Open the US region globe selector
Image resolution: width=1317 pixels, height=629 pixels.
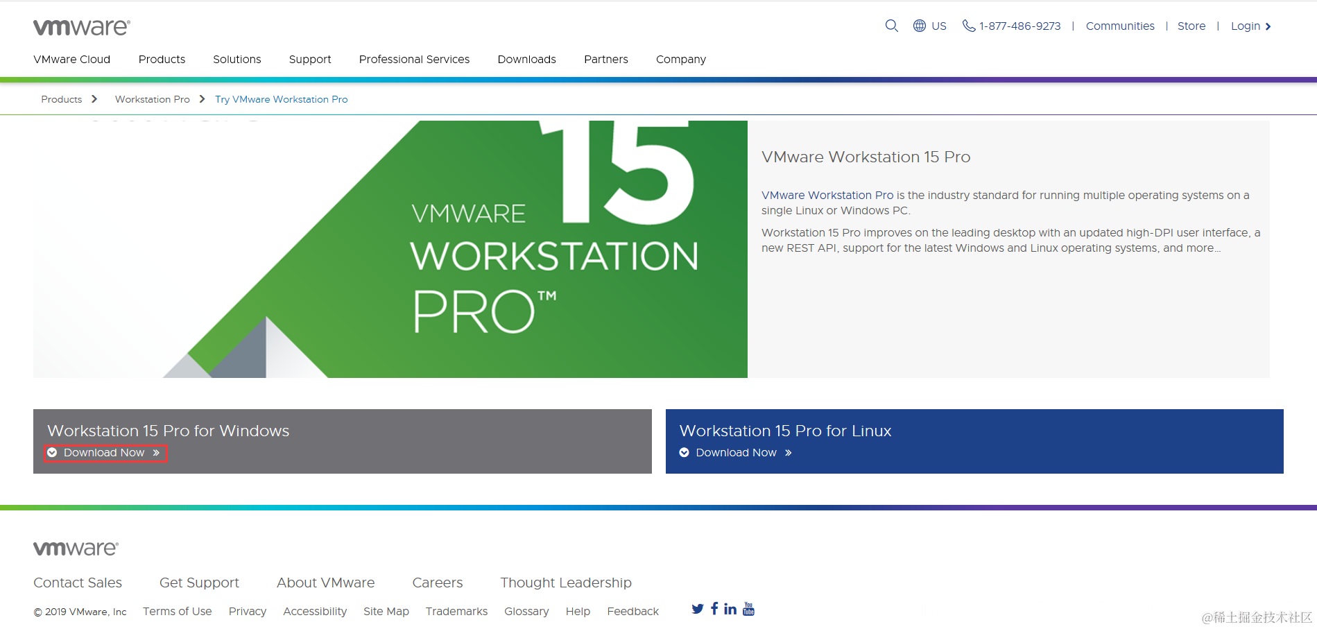point(929,26)
